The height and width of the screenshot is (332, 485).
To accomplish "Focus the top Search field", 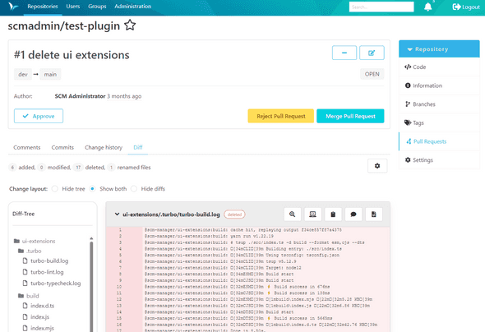I will click(381, 7).
